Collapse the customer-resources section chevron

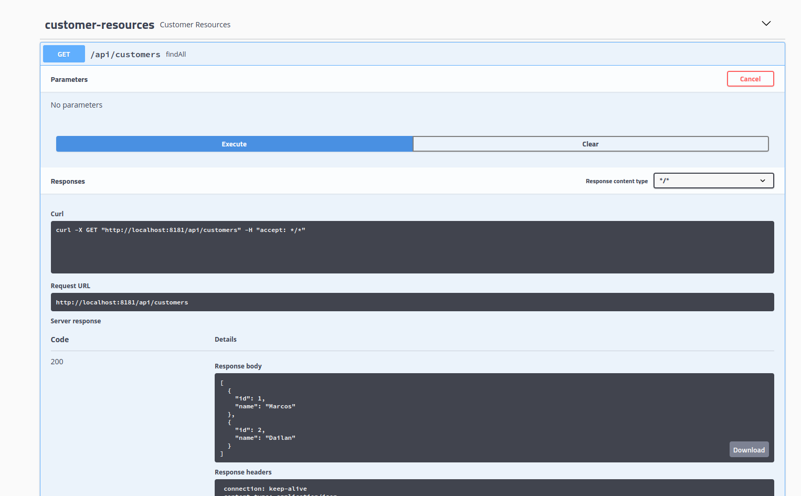(766, 23)
